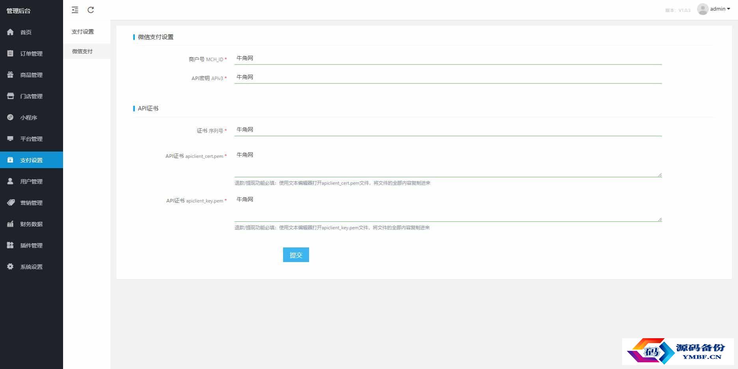738x369 pixels.
Task: Open 首页 menu item
Action: coord(32,32)
